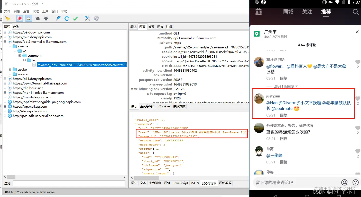
Task: Close the Douyin comments panel
Action: (357, 32)
